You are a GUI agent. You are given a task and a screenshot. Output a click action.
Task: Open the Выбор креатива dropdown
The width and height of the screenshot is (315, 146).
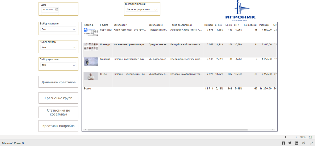coord(74,65)
